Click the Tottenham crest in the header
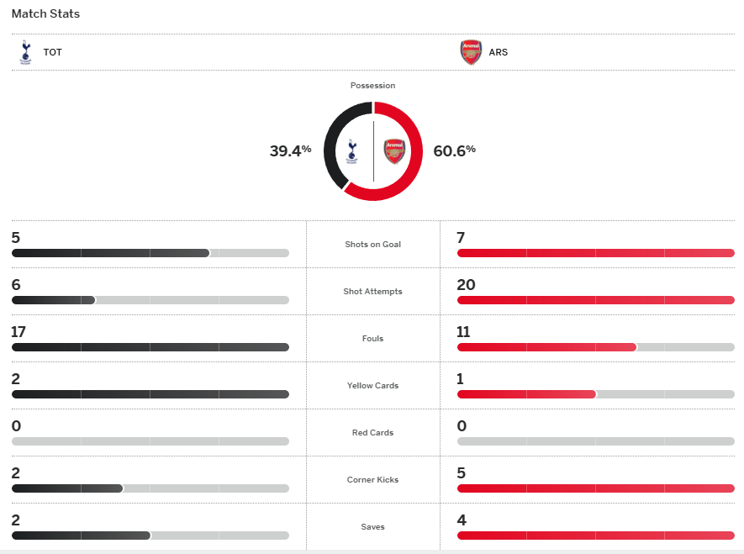The height and width of the screenshot is (554, 744). (x=25, y=52)
